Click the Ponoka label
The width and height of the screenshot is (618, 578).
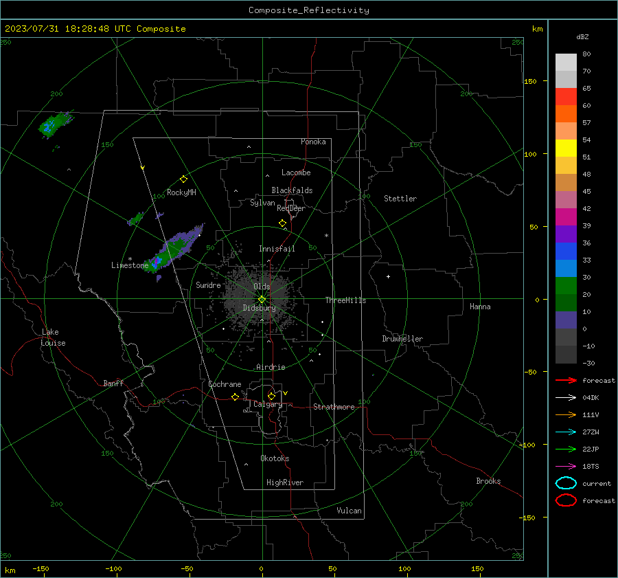[313, 142]
